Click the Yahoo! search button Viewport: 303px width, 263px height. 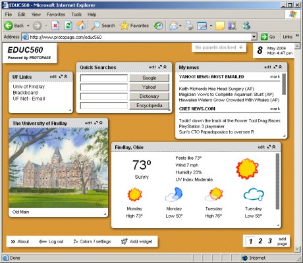[x=150, y=87]
